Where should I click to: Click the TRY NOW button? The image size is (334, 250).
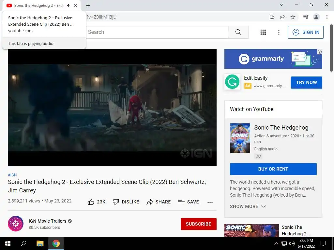[306, 82]
